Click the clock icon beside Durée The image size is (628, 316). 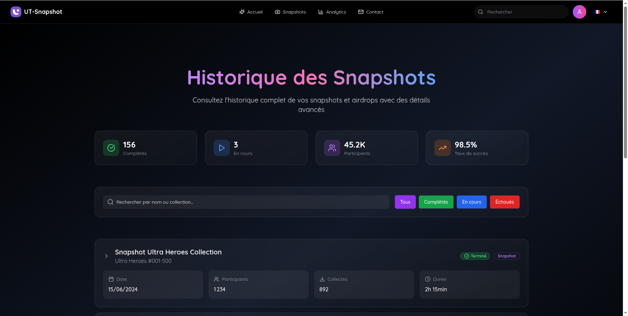tap(428, 279)
